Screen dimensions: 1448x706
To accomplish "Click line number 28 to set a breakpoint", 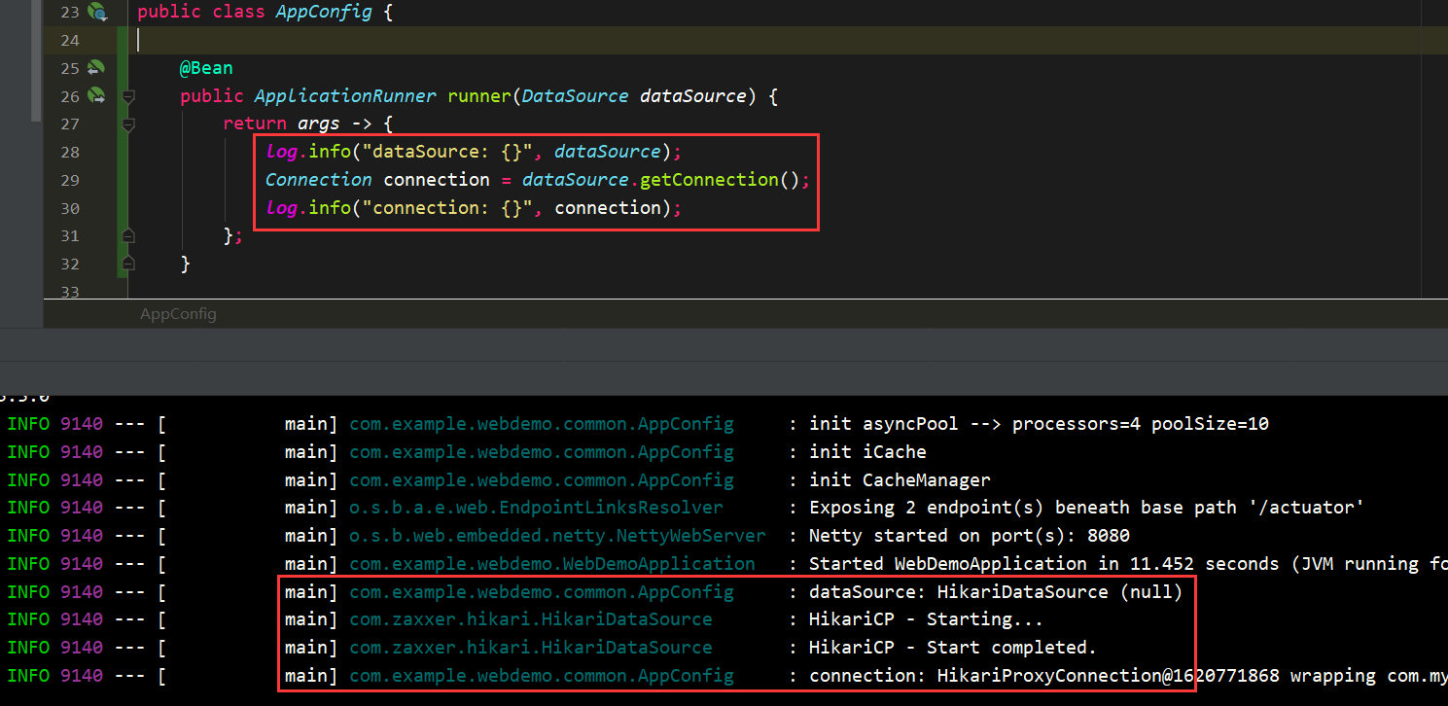I will 69,152.
